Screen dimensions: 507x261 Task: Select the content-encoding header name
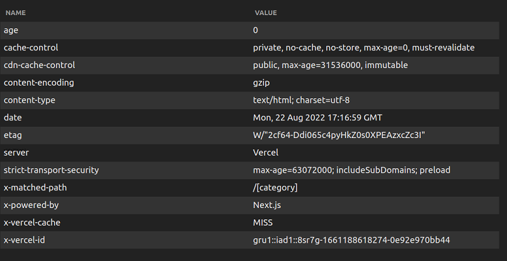point(39,83)
